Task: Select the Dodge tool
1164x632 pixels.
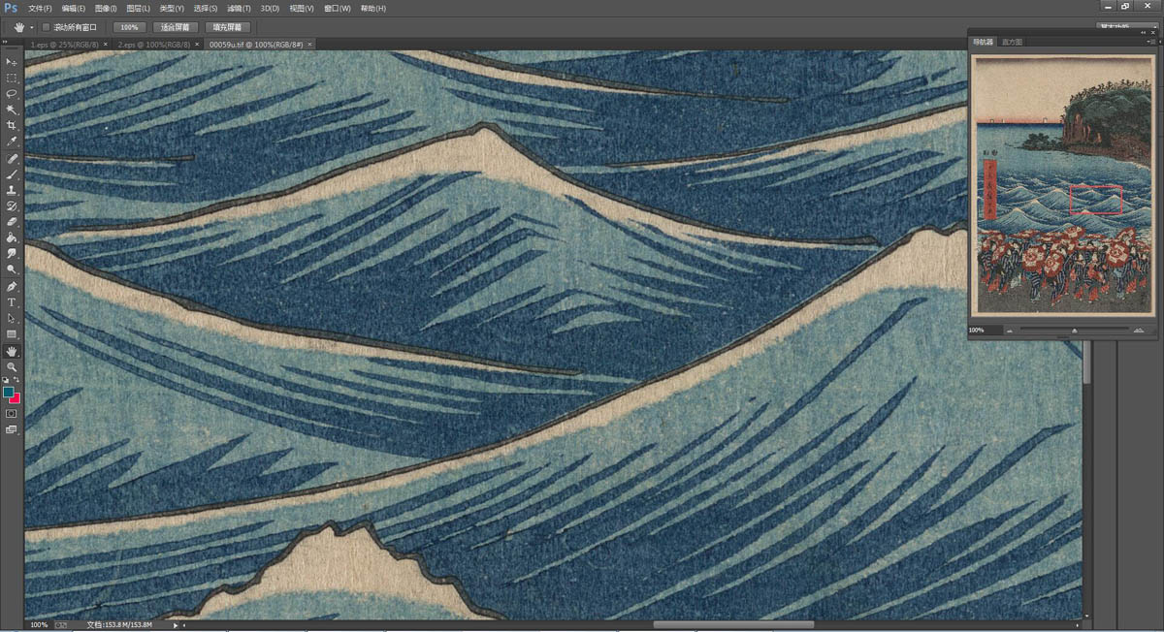Action: (x=12, y=269)
